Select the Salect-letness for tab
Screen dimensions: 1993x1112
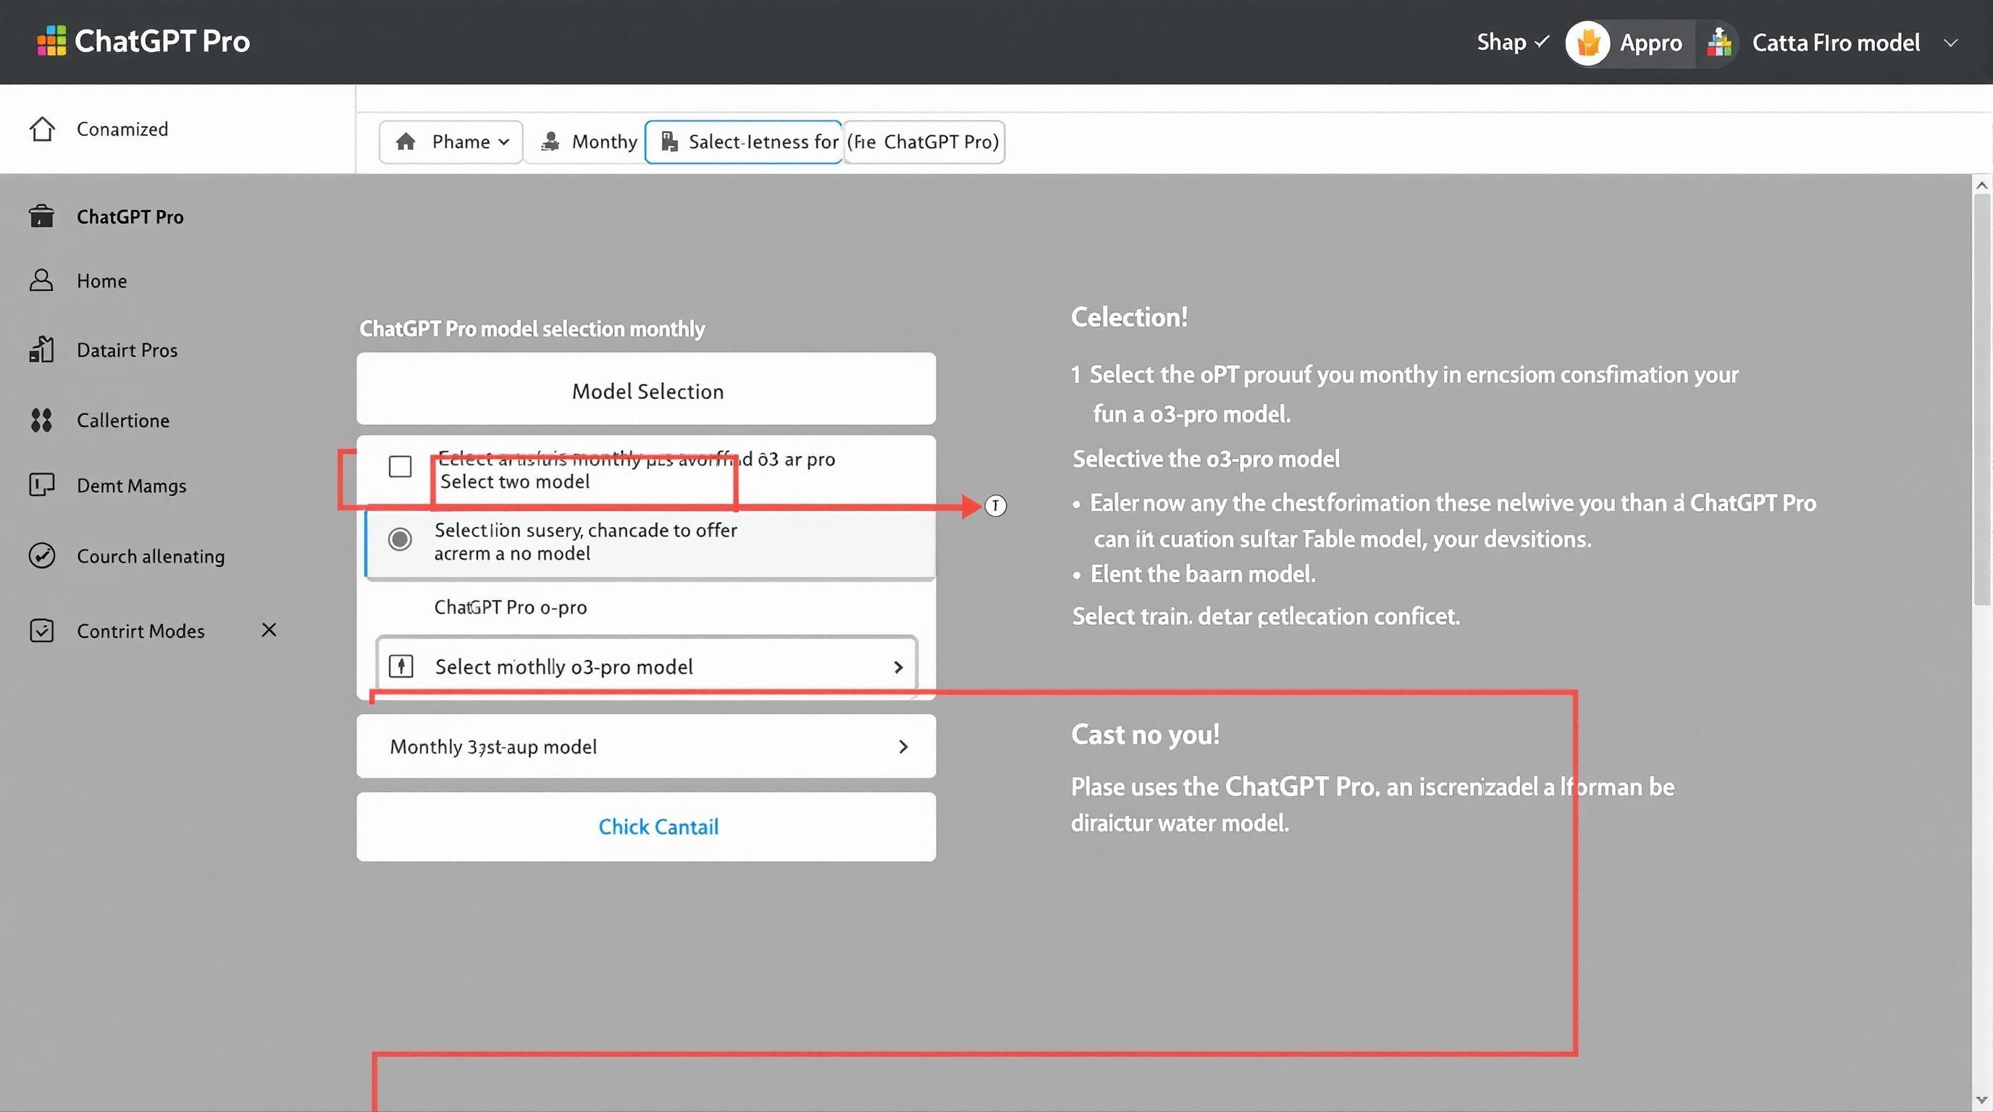point(744,141)
